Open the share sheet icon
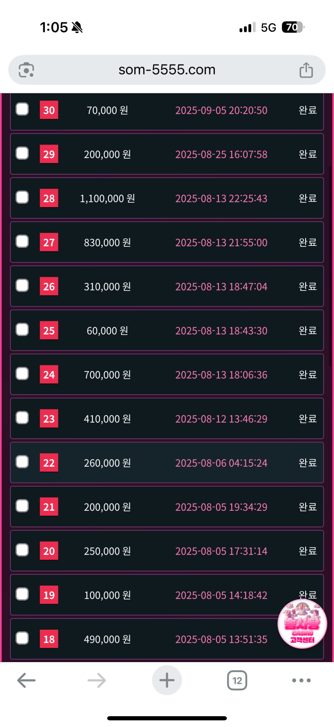The width and height of the screenshot is (334, 727). (306, 70)
